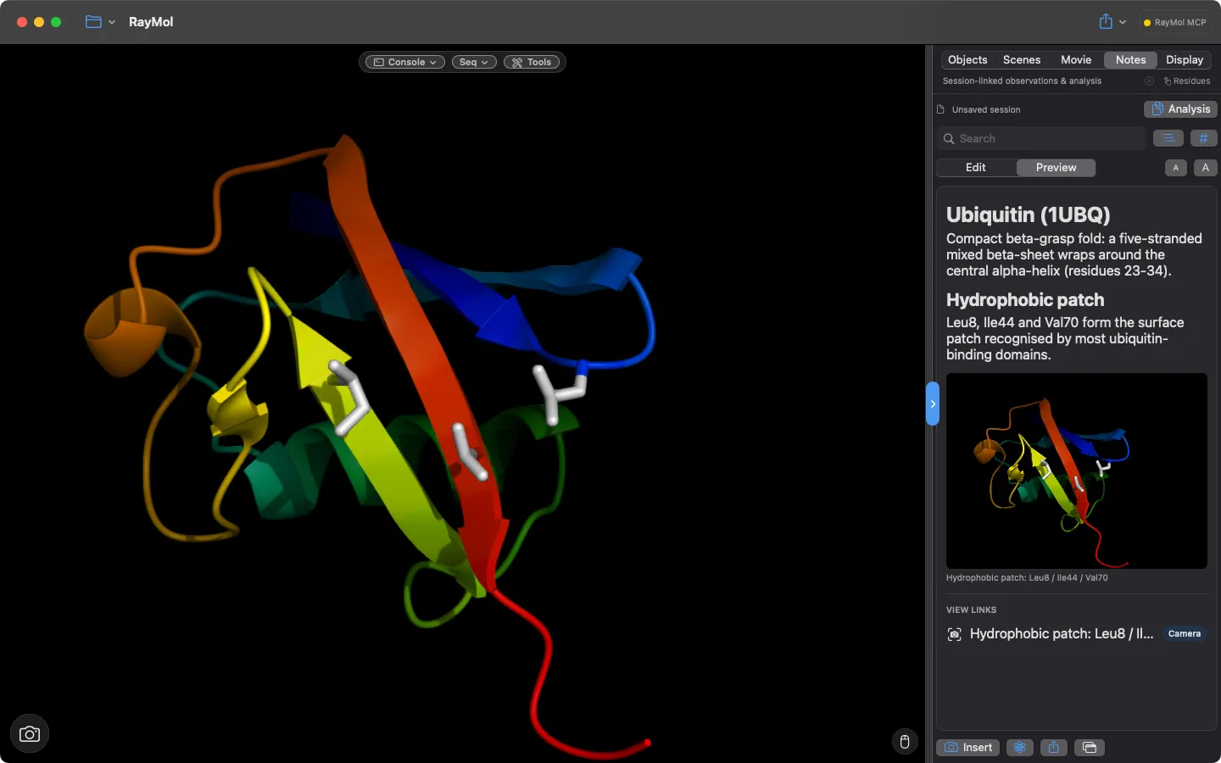
Task: Click the RayMol app title
Action: [x=151, y=22]
